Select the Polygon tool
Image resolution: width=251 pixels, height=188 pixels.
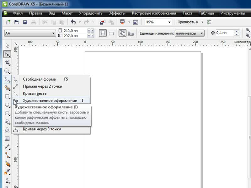pos(7,113)
